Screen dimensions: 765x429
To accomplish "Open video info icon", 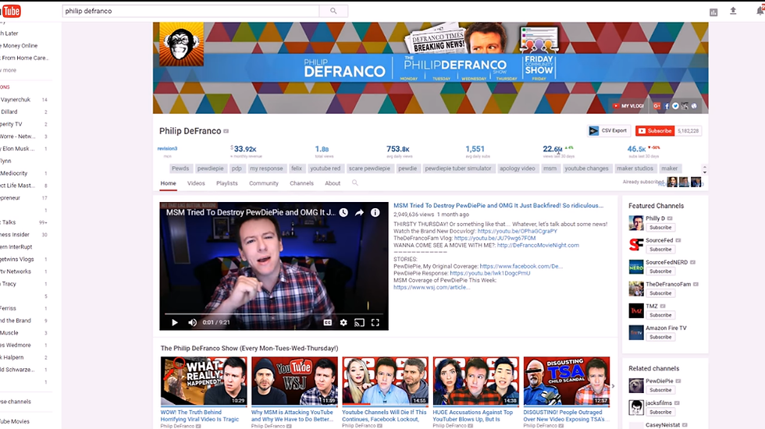I will coord(375,212).
